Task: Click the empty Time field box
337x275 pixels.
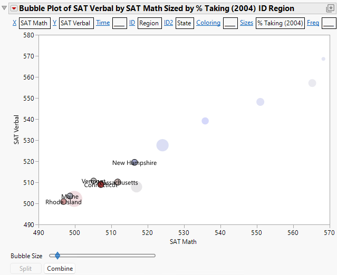Action: coord(119,23)
